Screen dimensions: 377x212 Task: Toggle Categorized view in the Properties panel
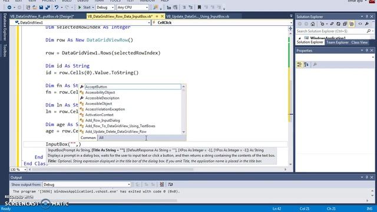click(x=299, y=64)
